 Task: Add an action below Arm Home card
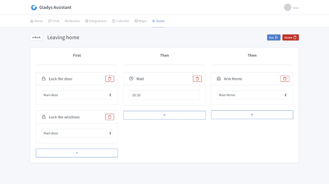point(252,115)
